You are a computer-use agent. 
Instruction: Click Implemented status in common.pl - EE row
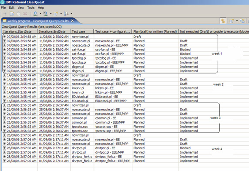click(189, 118)
